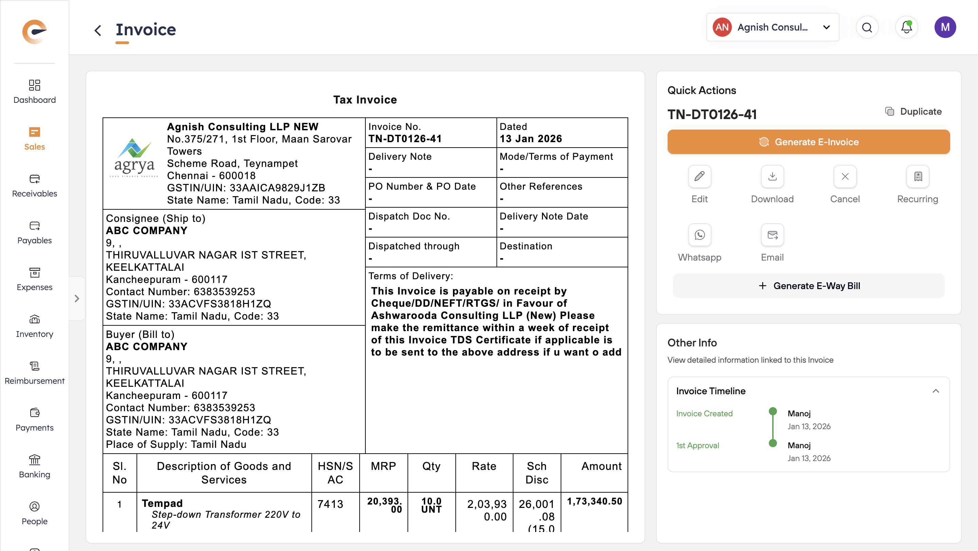Share invoice via Whatsapp icon
The image size is (978, 551).
[x=699, y=235]
